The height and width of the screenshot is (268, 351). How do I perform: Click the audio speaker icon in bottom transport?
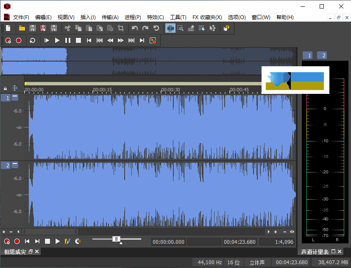78,241
